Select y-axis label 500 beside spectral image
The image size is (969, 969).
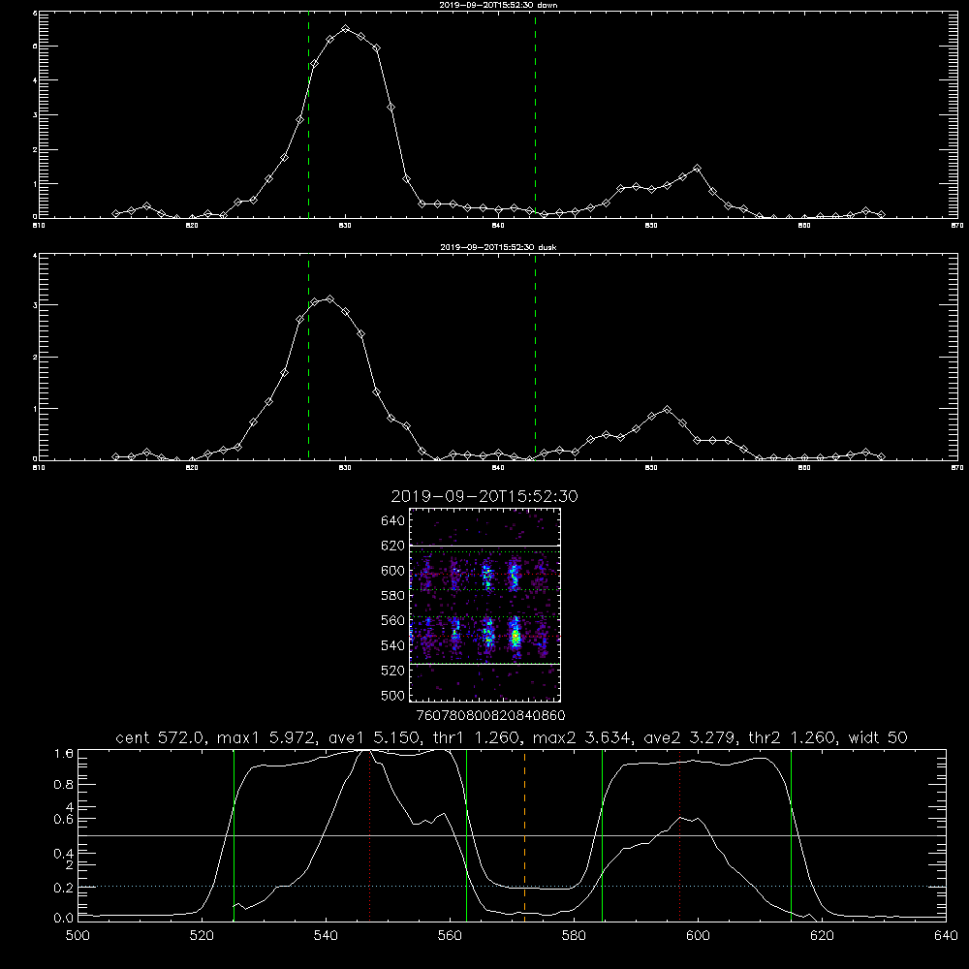point(393,696)
